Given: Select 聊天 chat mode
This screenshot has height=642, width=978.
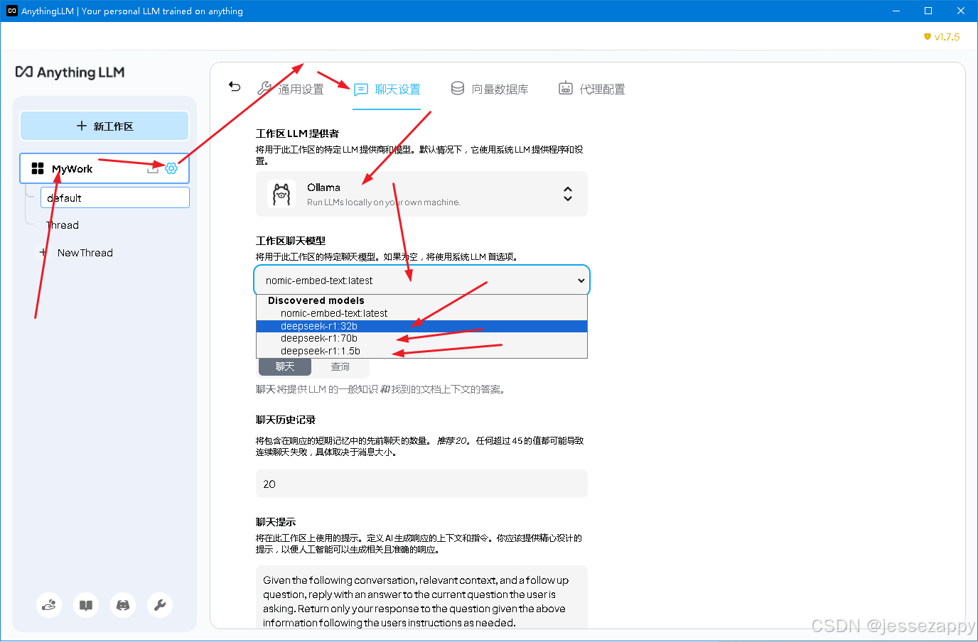Looking at the screenshot, I should (x=284, y=366).
